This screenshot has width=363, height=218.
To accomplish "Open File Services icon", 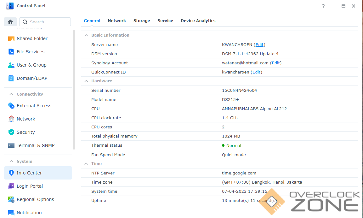I will click(x=11, y=52).
